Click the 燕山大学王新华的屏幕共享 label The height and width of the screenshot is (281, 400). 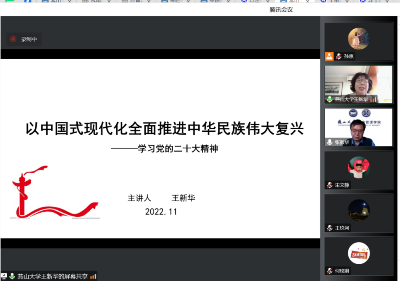click(52, 276)
